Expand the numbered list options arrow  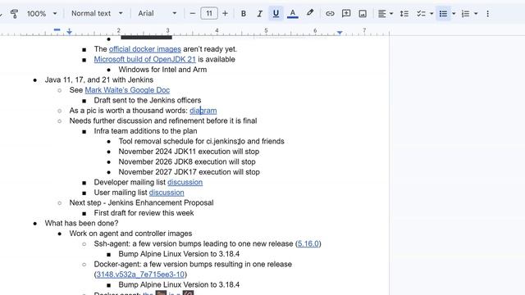tap(476, 14)
